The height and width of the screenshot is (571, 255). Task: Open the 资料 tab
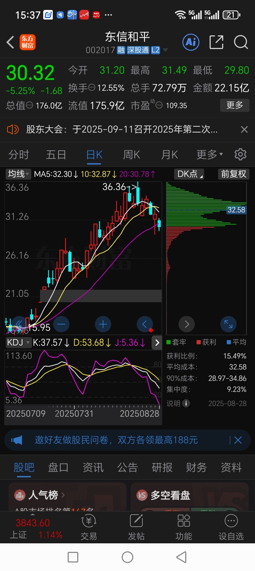click(231, 467)
